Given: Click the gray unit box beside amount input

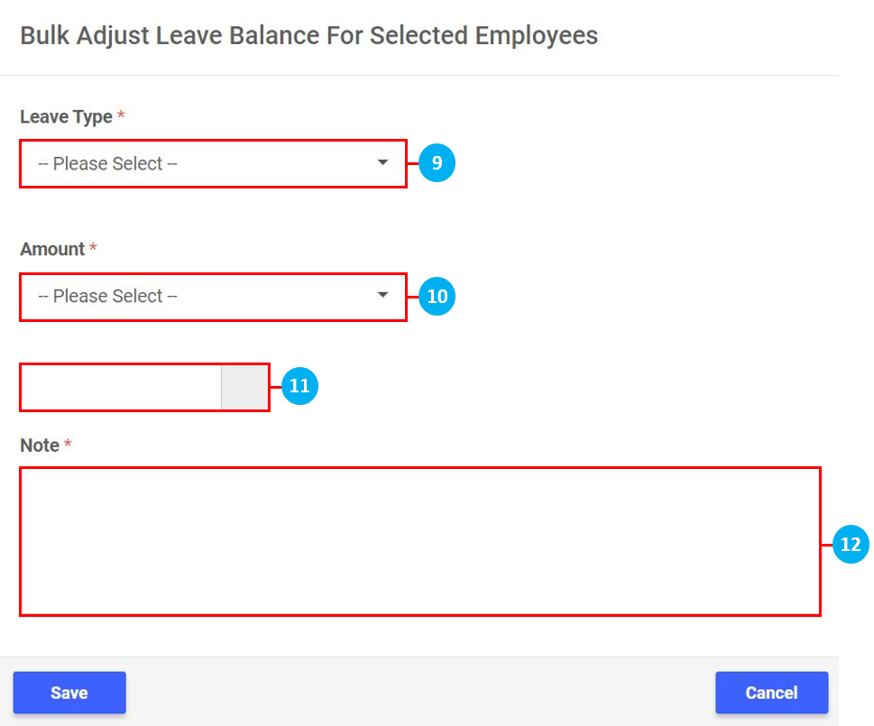Looking at the screenshot, I should pos(244,387).
